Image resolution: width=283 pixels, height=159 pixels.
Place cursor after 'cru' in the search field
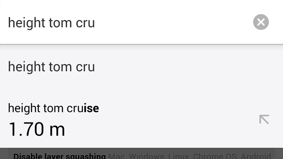click(x=95, y=23)
